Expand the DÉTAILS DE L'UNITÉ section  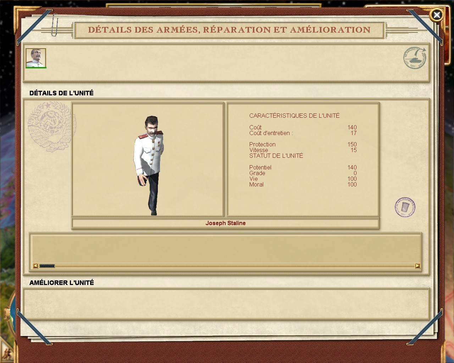coord(61,93)
